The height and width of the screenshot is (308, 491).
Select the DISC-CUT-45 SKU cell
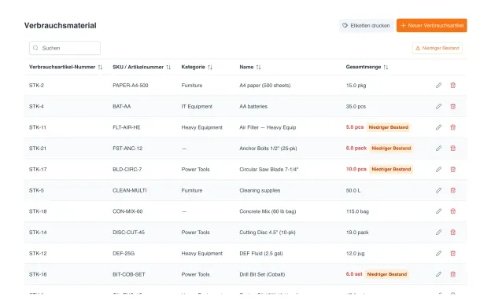129,233
